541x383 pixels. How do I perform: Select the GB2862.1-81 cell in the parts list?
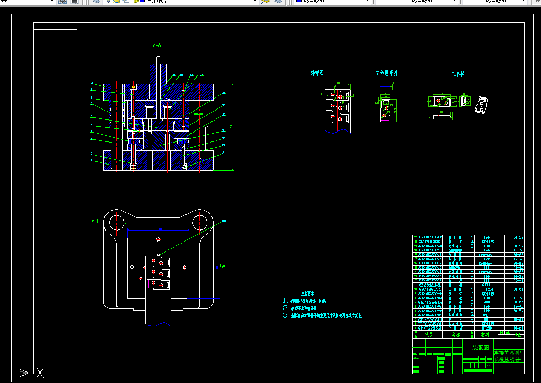[x=430, y=285]
